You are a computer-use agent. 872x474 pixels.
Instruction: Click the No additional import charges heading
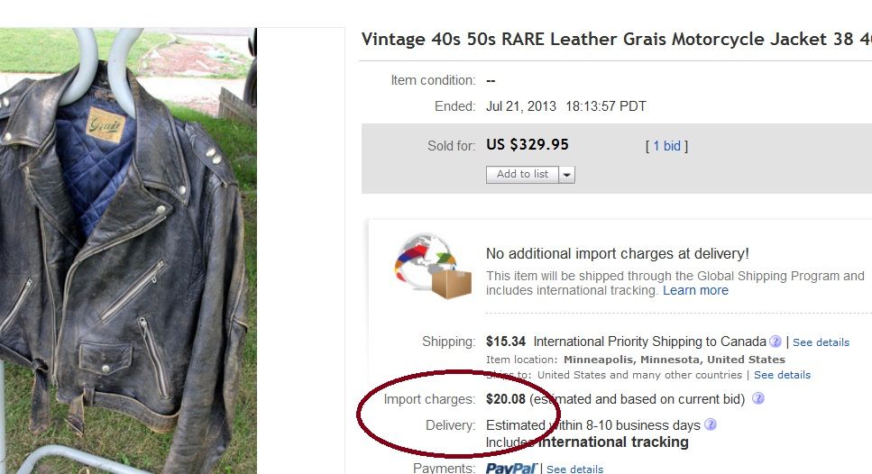coord(618,254)
